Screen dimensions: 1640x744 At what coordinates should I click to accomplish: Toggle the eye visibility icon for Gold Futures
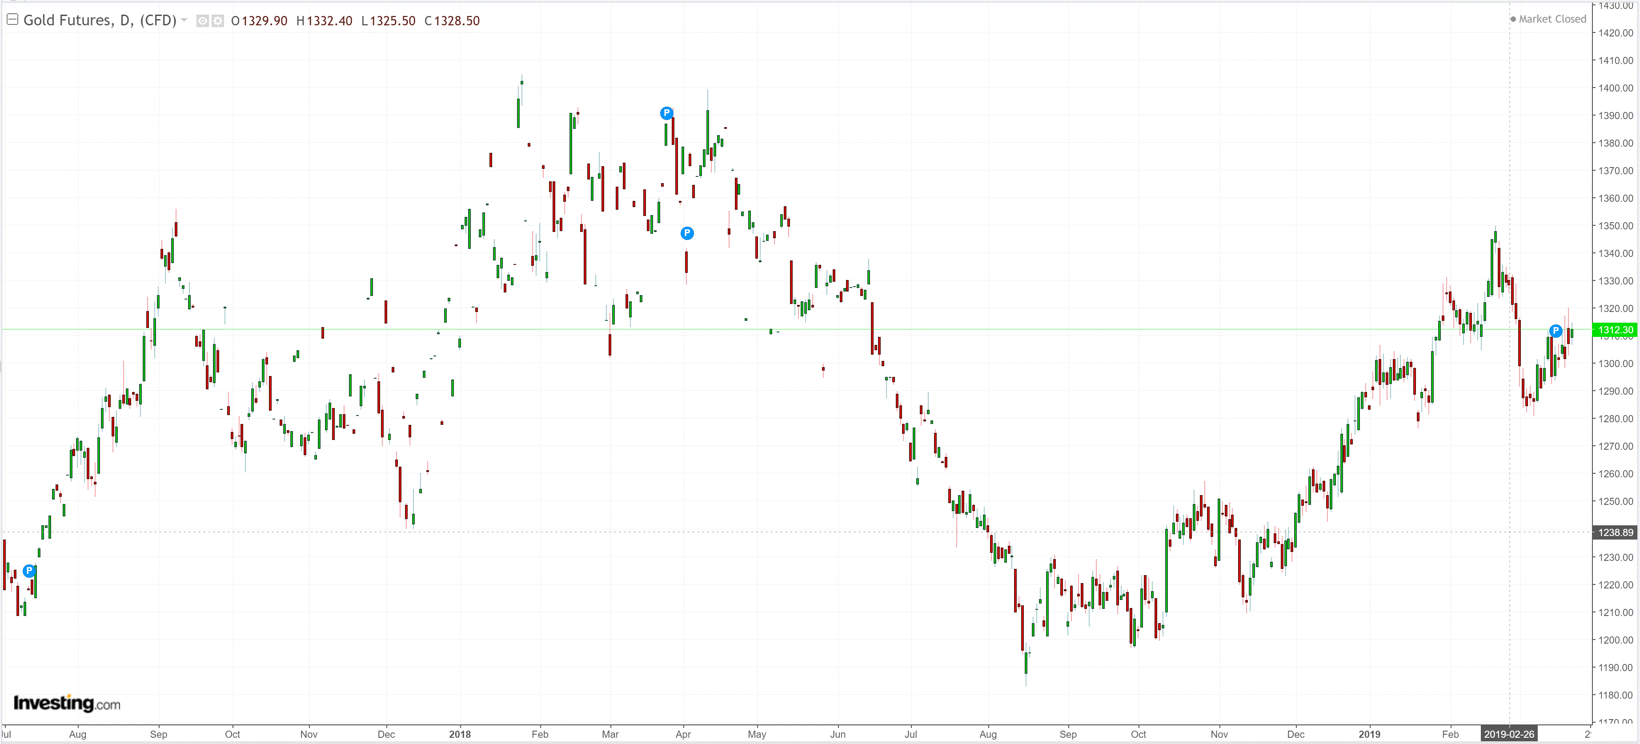point(202,21)
